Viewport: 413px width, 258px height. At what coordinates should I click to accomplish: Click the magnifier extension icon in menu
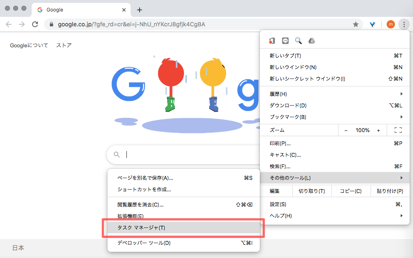[299, 41]
